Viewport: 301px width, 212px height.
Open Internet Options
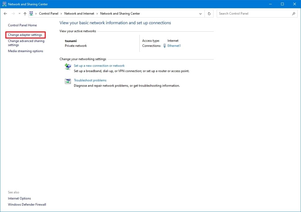[x=19, y=198]
